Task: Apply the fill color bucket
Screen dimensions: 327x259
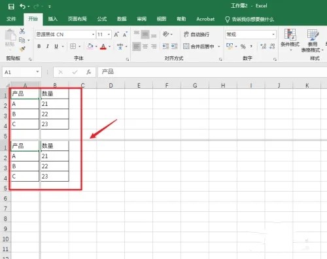Action: point(90,46)
